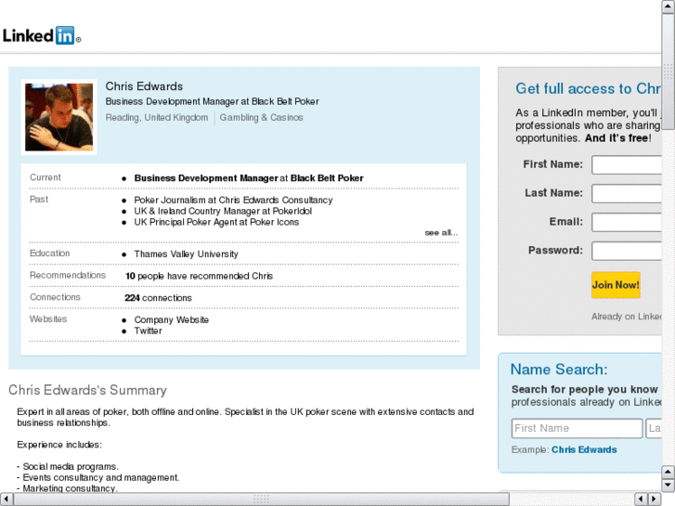The width and height of the screenshot is (675, 506).
Task: Open the Black Belt Poker current position link
Action: click(x=327, y=178)
